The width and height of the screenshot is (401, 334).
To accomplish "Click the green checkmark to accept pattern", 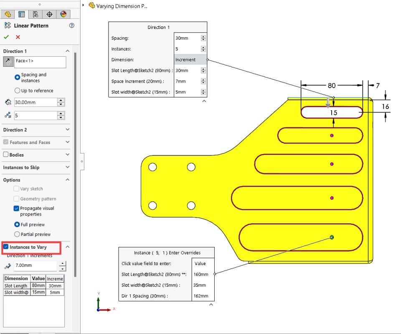I will [6, 37].
